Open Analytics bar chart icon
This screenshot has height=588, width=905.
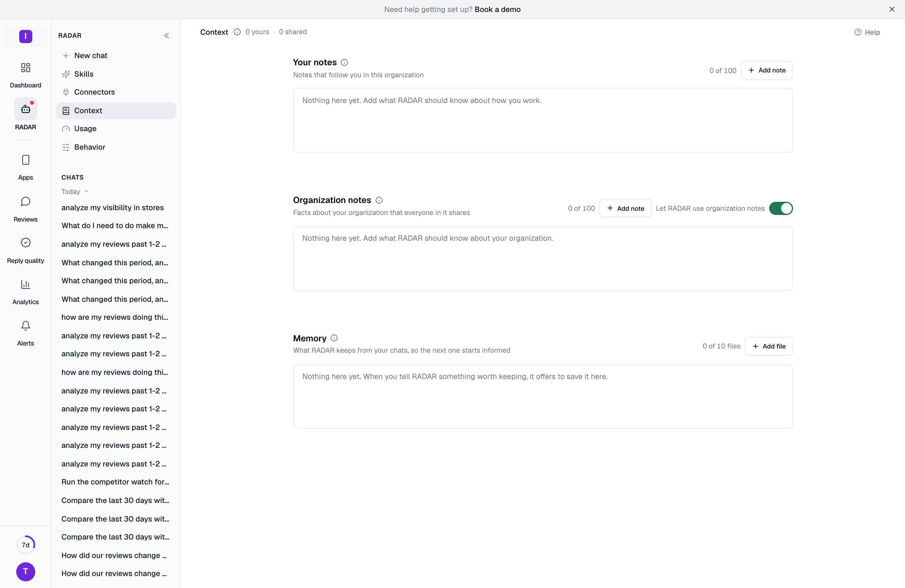(x=25, y=284)
